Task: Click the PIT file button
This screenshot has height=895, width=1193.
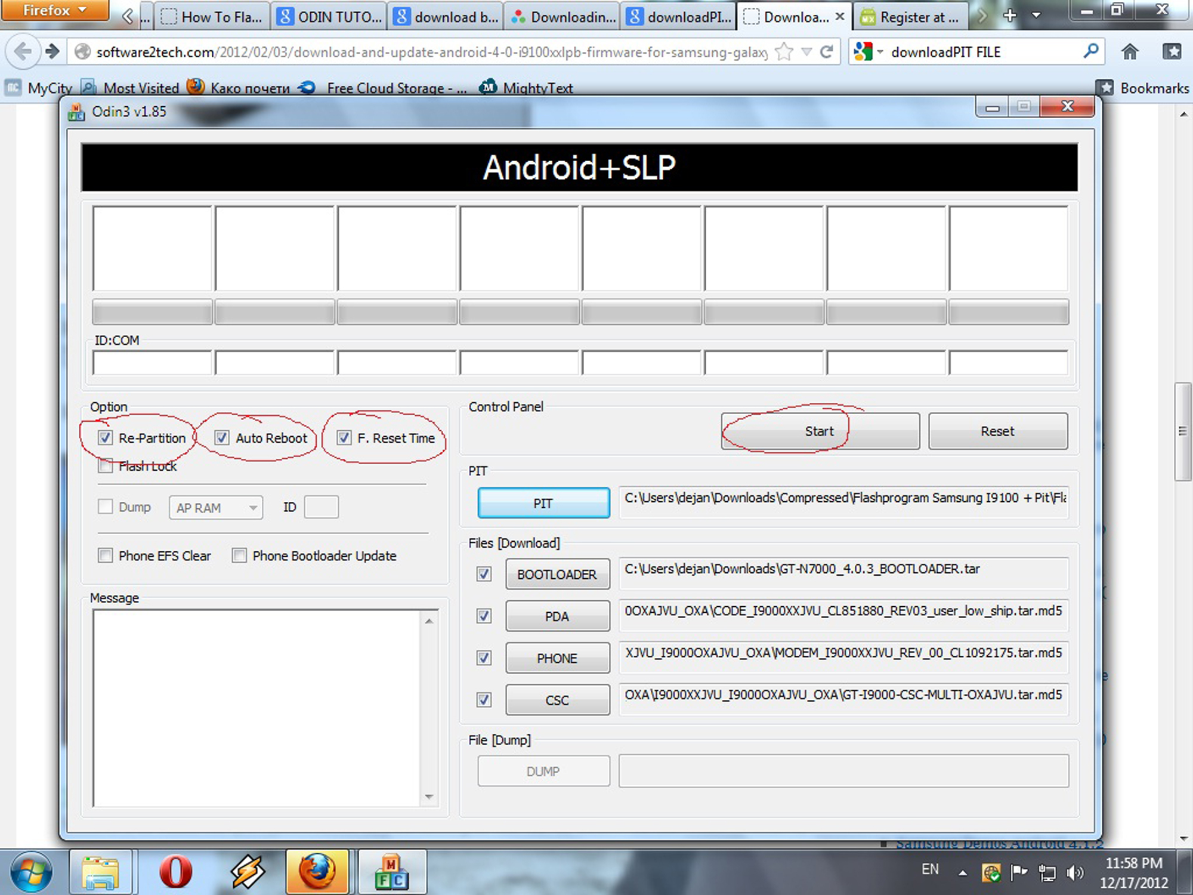Action: [543, 503]
